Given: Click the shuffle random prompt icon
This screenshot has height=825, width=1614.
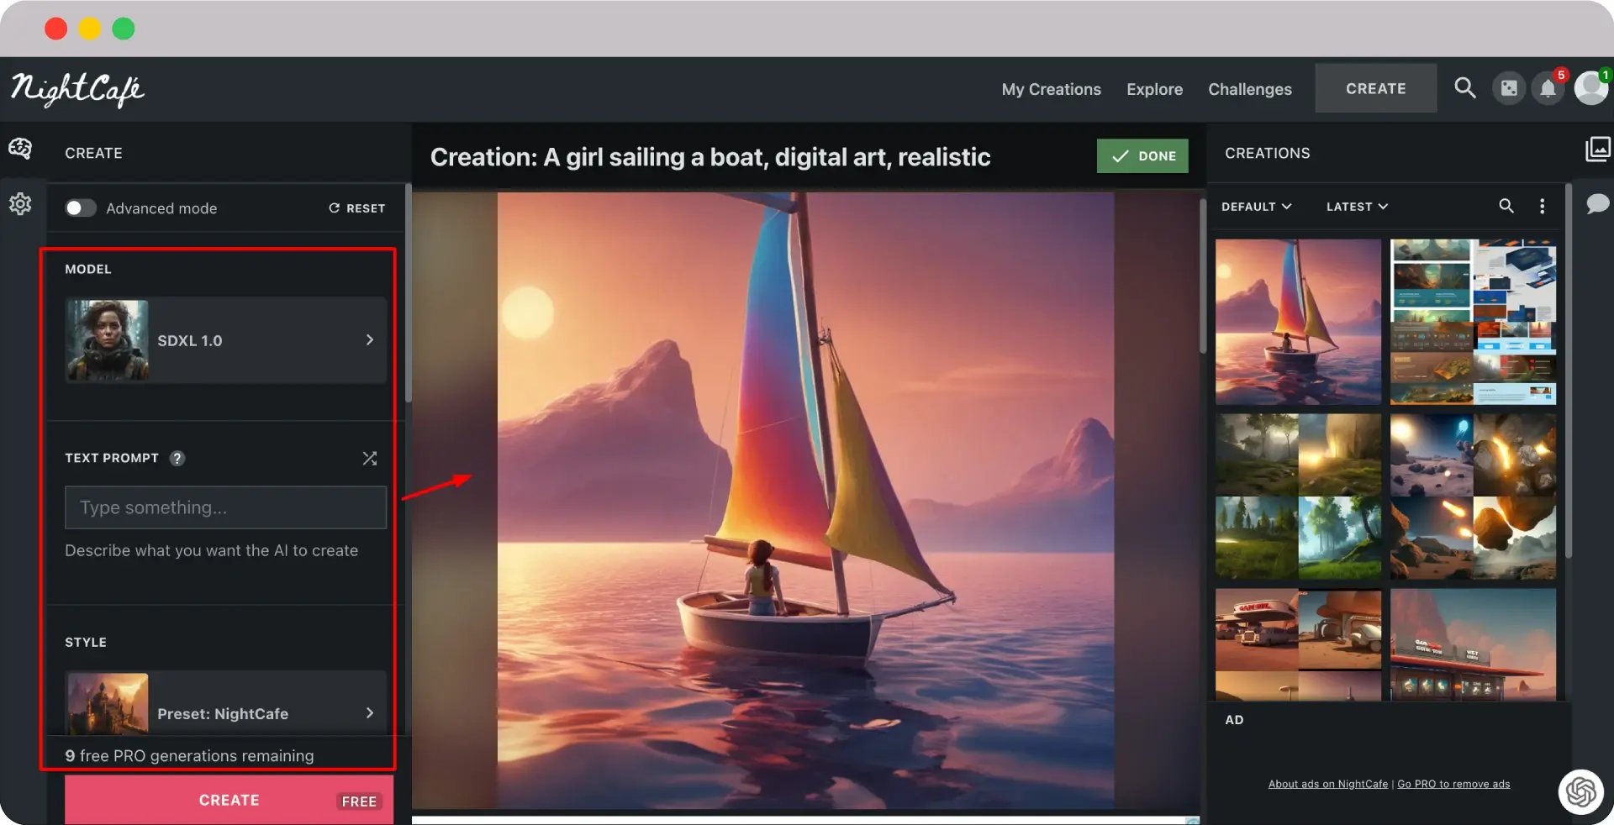Looking at the screenshot, I should click(x=369, y=458).
